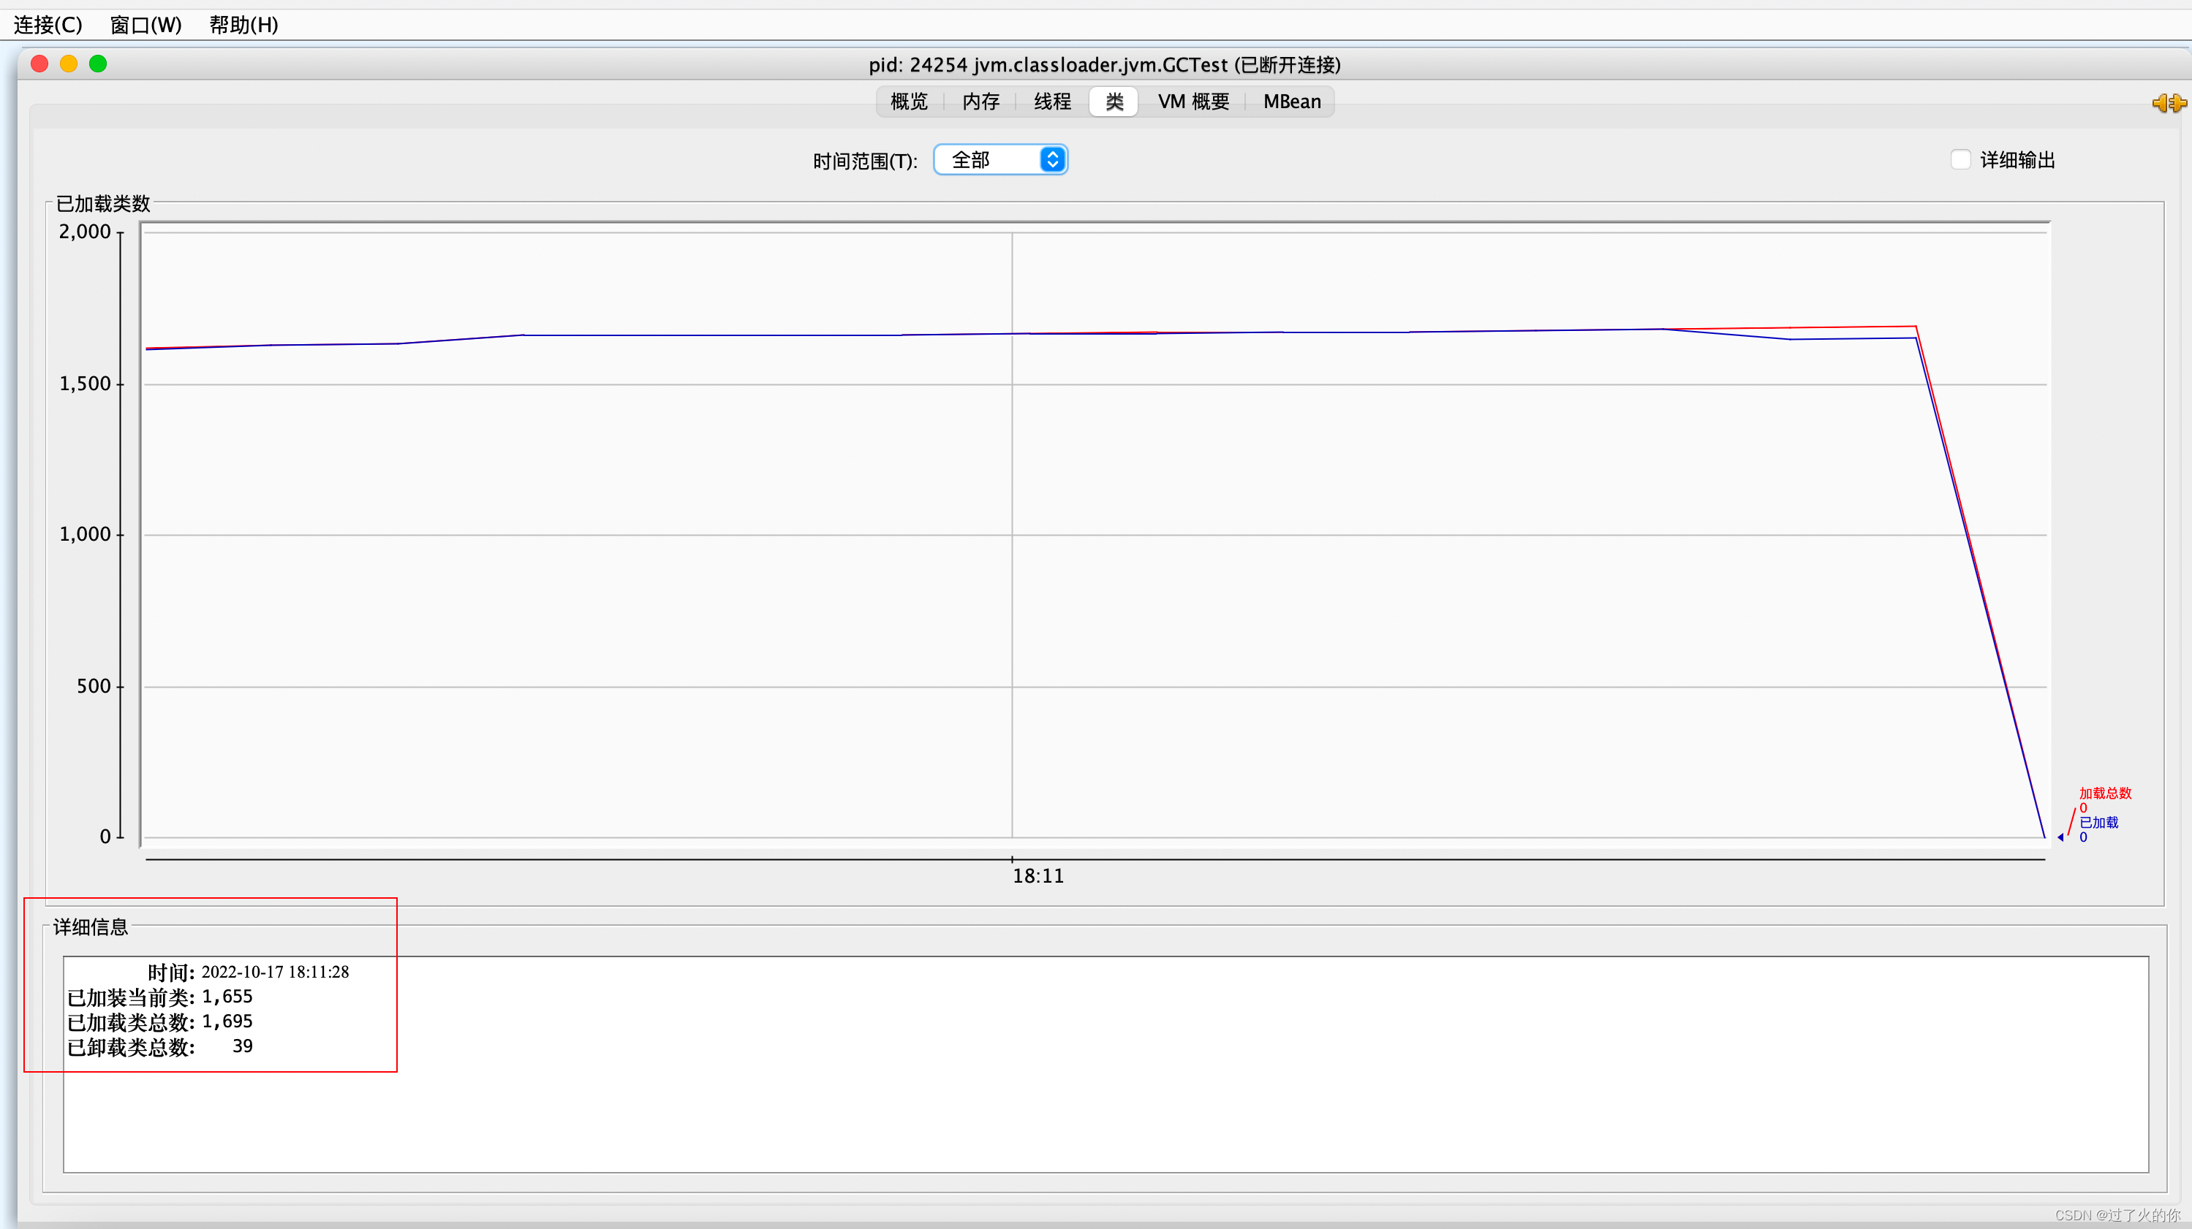
Task: Click the blue arrow marker beside the chart
Action: tap(2060, 837)
